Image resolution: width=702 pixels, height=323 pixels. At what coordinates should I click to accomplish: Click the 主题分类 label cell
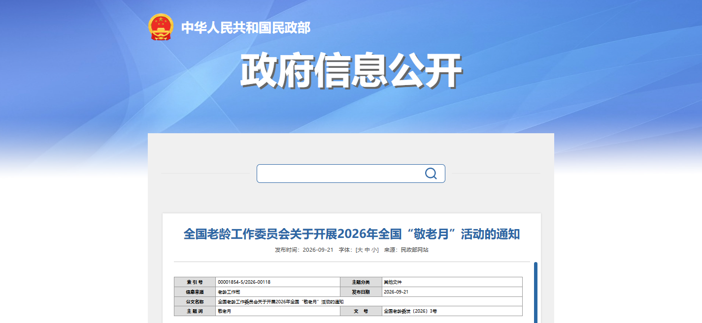tap(361, 282)
